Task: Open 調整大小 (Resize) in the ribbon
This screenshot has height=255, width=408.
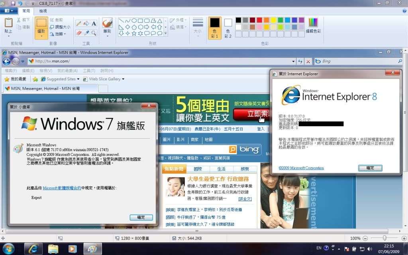Action: (60, 27)
